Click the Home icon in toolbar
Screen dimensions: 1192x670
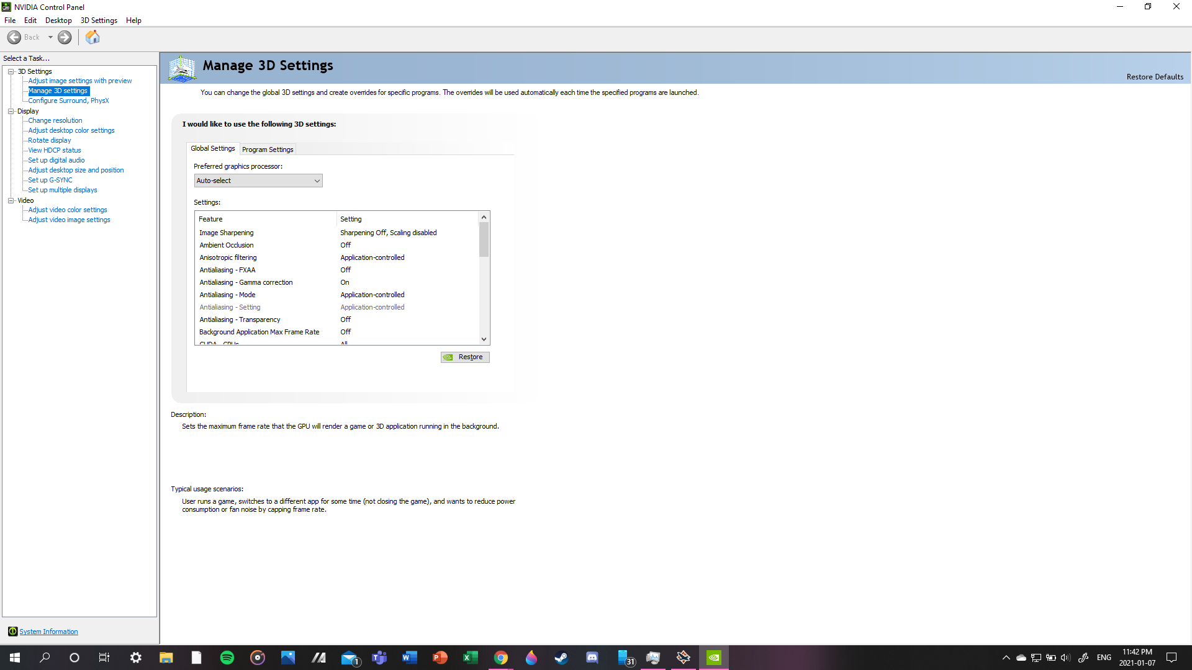pos(93,37)
